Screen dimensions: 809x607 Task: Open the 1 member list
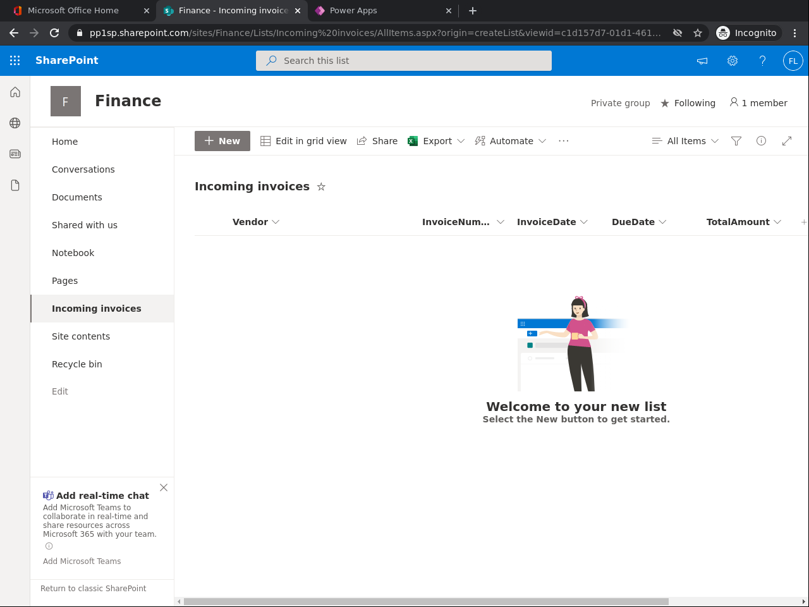[758, 103]
